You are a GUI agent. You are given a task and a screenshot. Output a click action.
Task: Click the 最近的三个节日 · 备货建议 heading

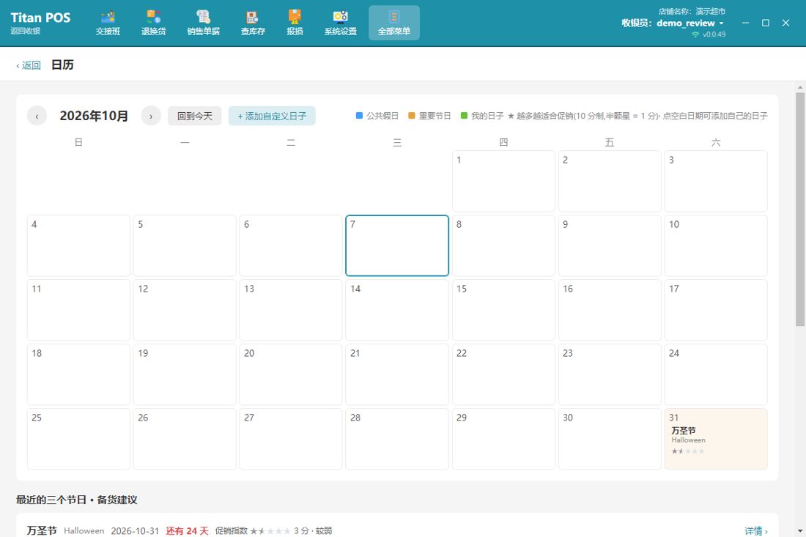click(x=77, y=500)
